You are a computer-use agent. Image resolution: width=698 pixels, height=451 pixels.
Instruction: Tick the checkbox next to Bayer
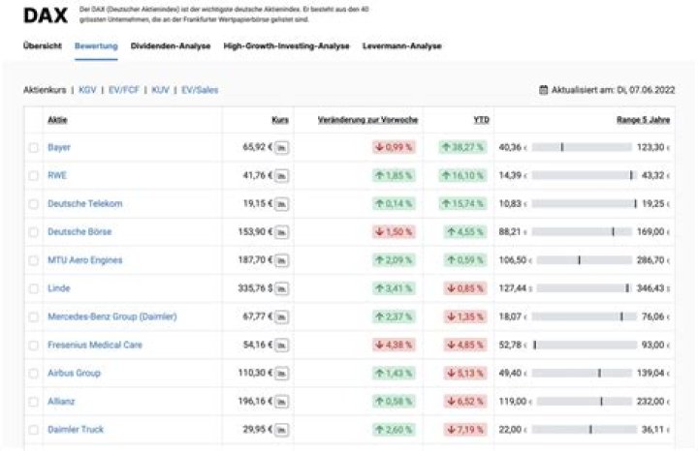34,148
